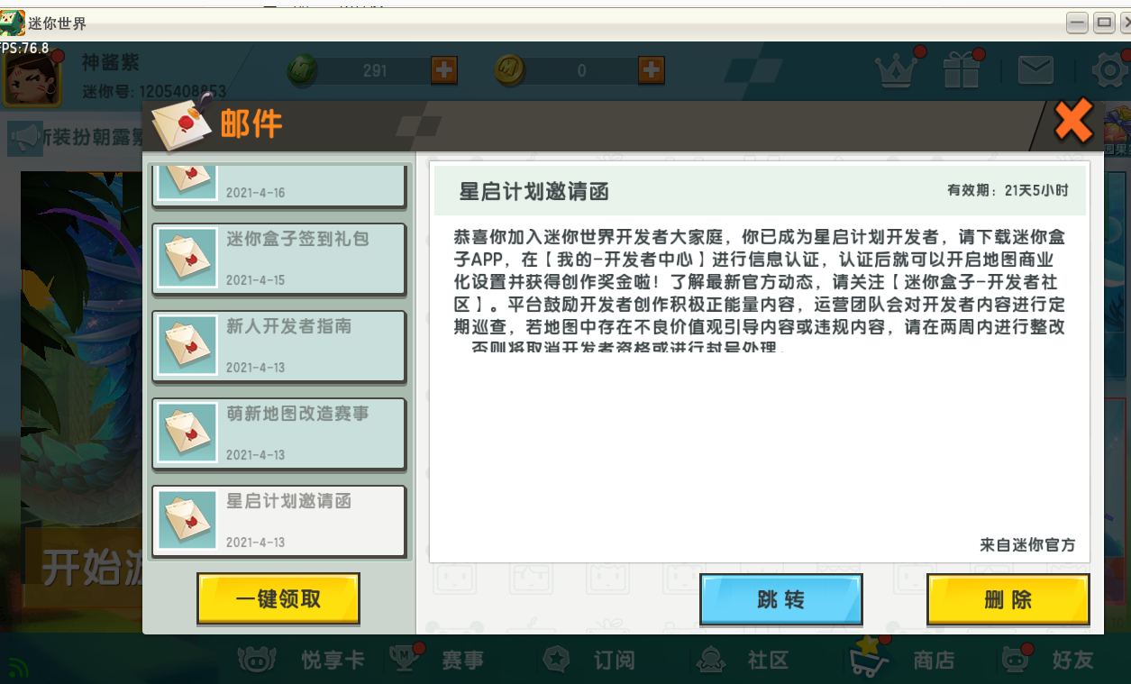Open player avatar profile picture
Image resolution: width=1131 pixels, height=684 pixels.
click(32, 79)
